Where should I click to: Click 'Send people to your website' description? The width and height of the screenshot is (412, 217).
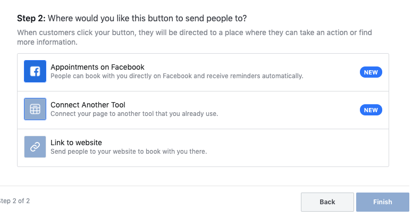pos(129,152)
